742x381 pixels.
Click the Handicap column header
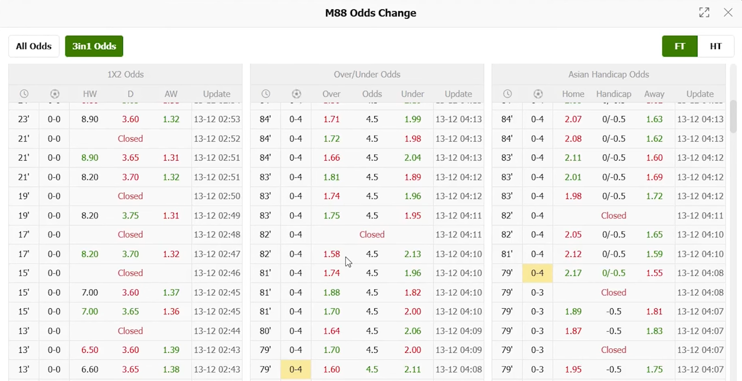point(614,94)
